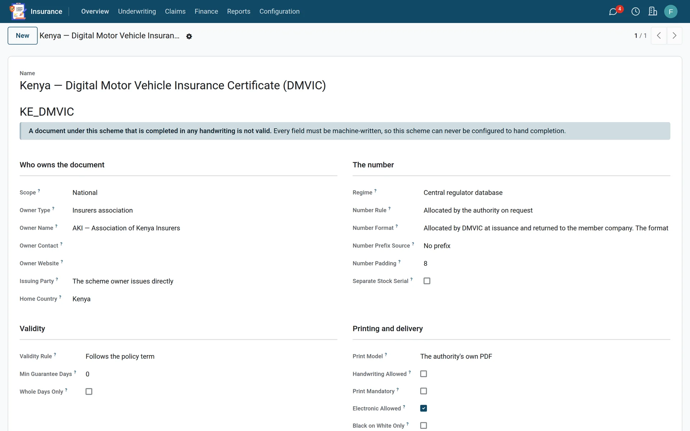Go to the previous record arrow
The width and height of the screenshot is (690, 431).
(659, 36)
